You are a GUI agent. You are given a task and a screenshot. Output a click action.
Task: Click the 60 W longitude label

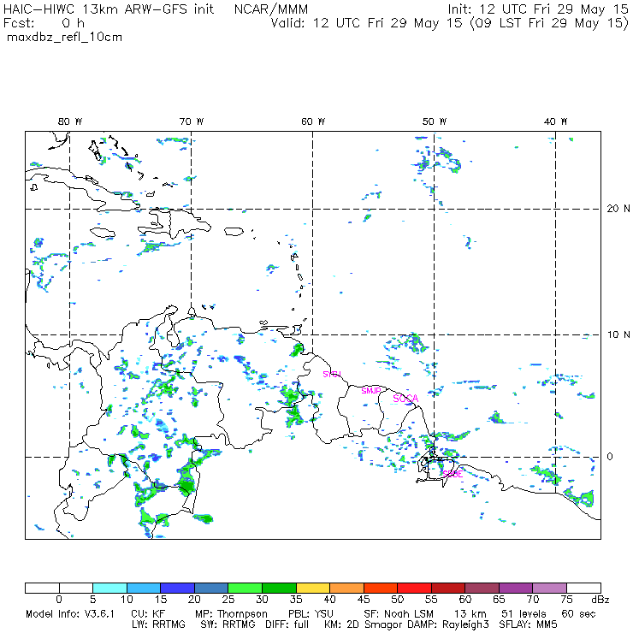point(313,121)
